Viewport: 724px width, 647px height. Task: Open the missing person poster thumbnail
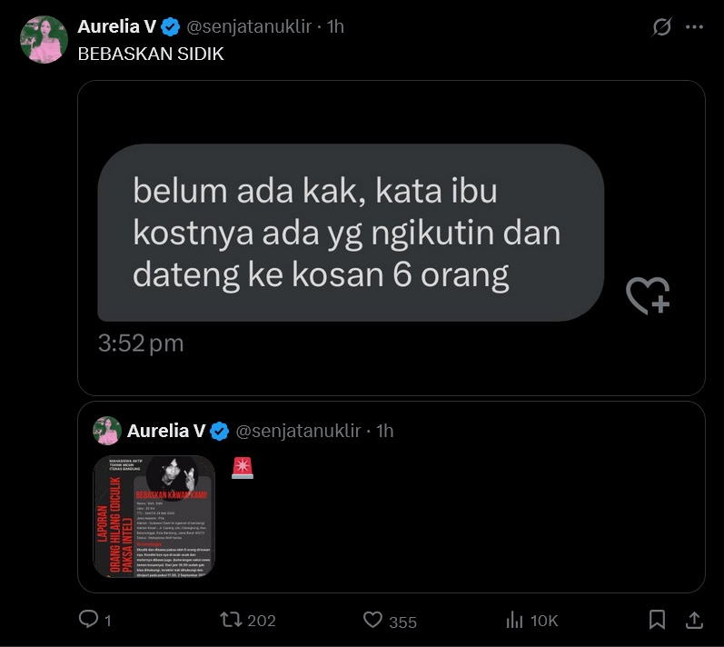(154, 516)
